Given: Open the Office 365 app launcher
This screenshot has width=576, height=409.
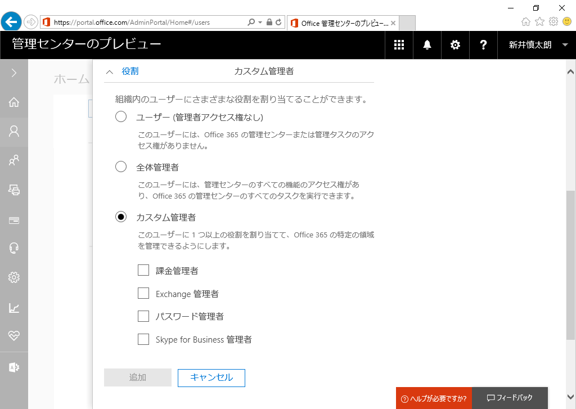Looking at the screenshot, I should coord(399,44).
